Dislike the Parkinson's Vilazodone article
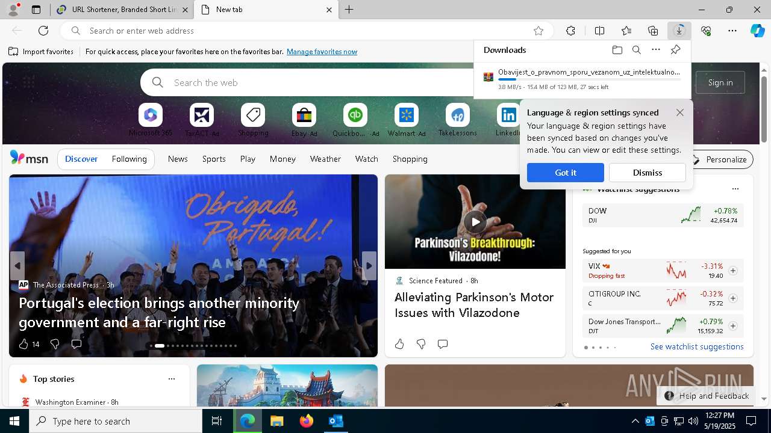 tap(421, 344)
